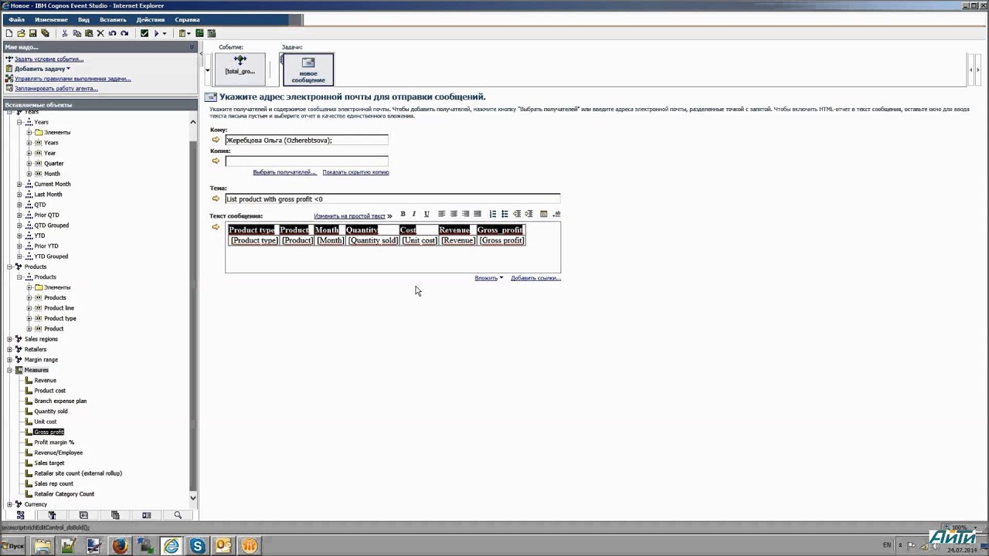Increase indent in message editor

click(x=528, y=214)
